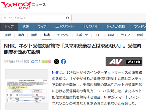Screen dimensions: 146x110
Task: Open the オリジナル navigation tab
Action: [x=90, y=27]
